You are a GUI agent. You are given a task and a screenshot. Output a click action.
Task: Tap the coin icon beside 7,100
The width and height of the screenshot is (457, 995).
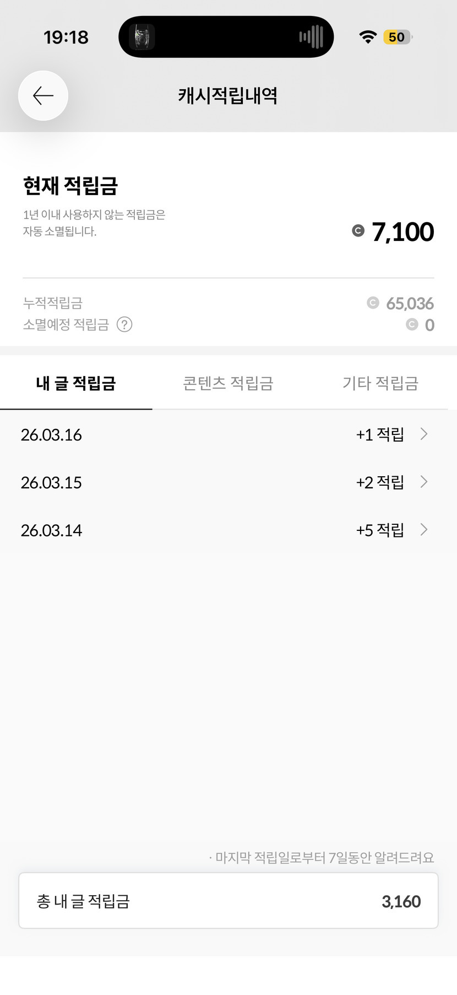(358, 231)
